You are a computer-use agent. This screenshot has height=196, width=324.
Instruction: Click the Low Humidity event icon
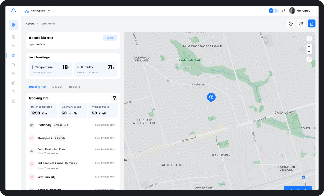coord(32,177)
